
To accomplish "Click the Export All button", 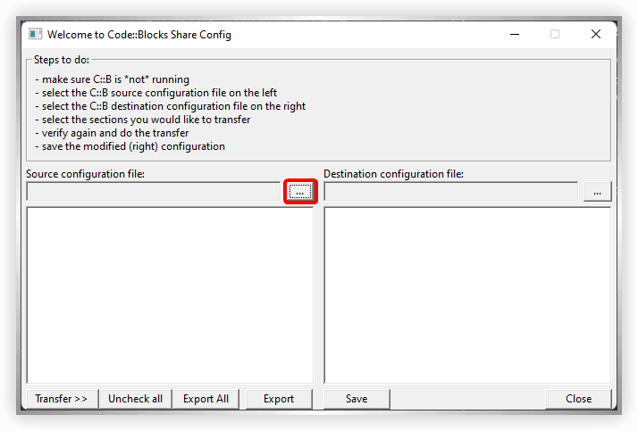I will click(206, 399).
